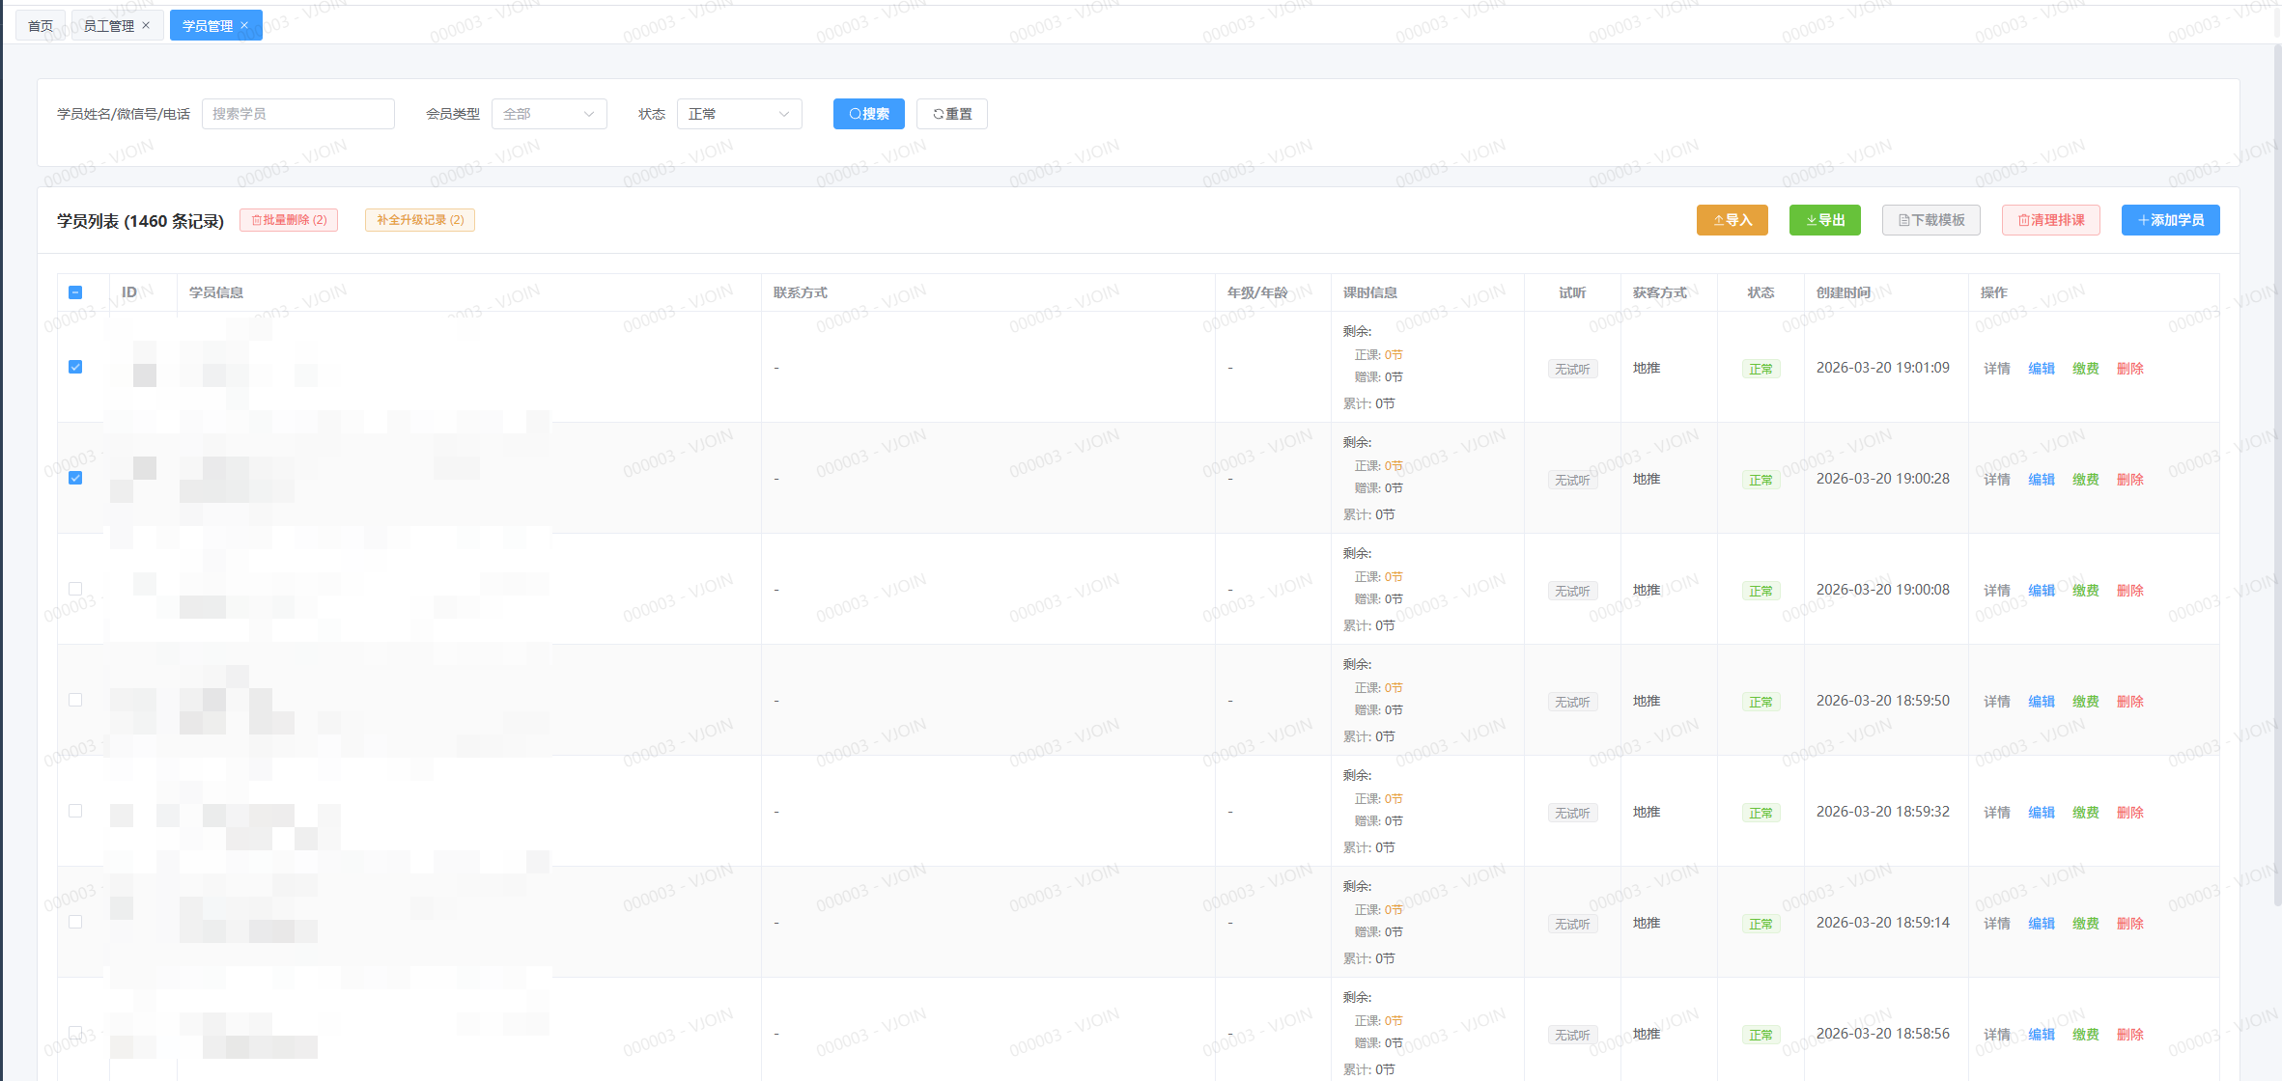Click 删除 in the 19:00:28 row
The image size is (2282, 1081).
click(x=2129, y=480)
